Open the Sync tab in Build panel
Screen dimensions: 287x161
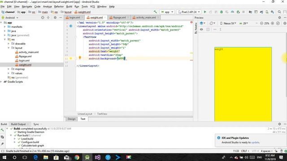(x=36, y=124)
